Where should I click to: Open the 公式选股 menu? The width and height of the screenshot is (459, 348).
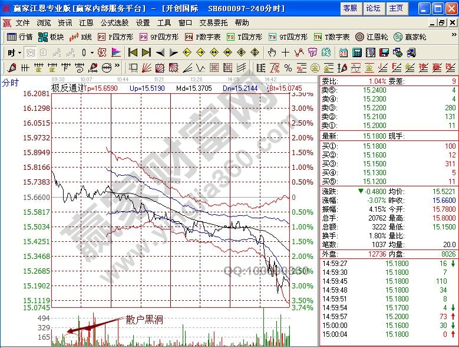pyautogui.click(x=114, y=22)
